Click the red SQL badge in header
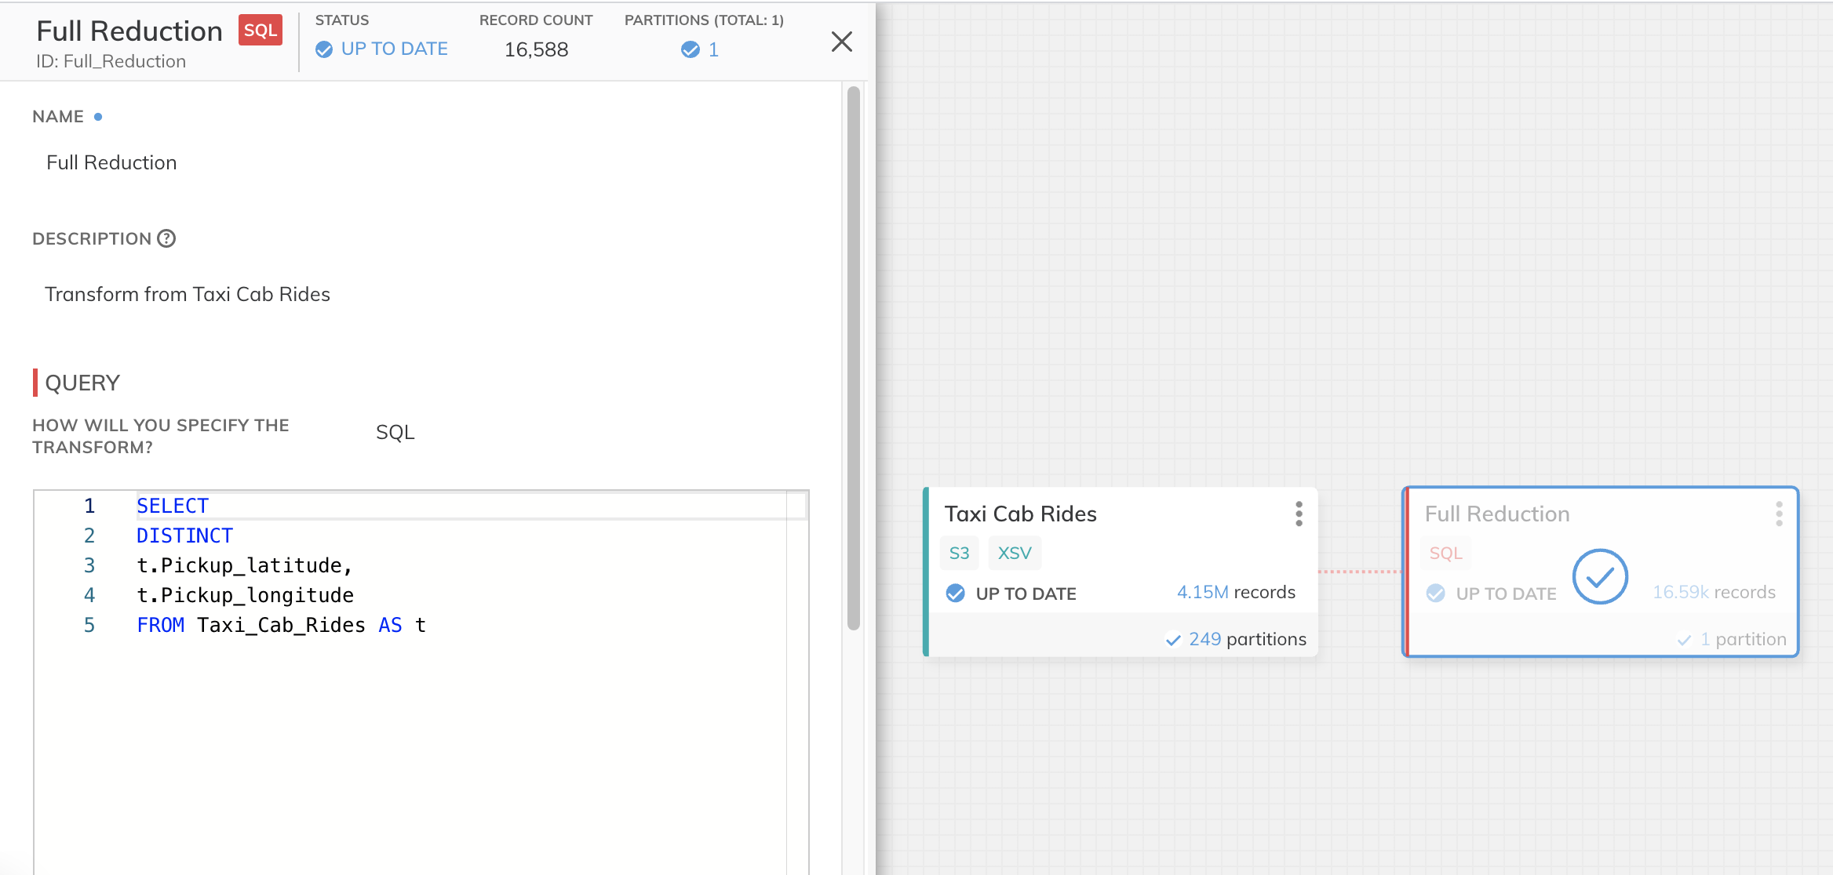1833x875 pixels. click(x=260, y=31)
